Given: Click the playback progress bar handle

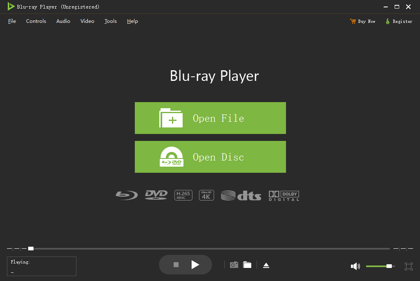Looking at the screenshot, I should click(x=31, y=249).
